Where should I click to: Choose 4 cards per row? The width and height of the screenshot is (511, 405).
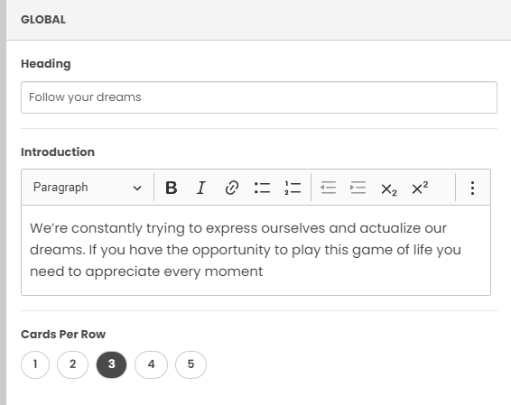[151, 364]
